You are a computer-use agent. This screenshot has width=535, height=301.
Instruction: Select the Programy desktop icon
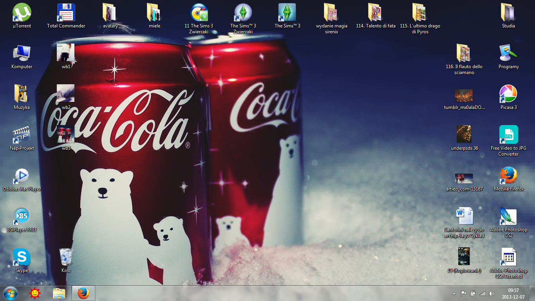click(508, 56)
